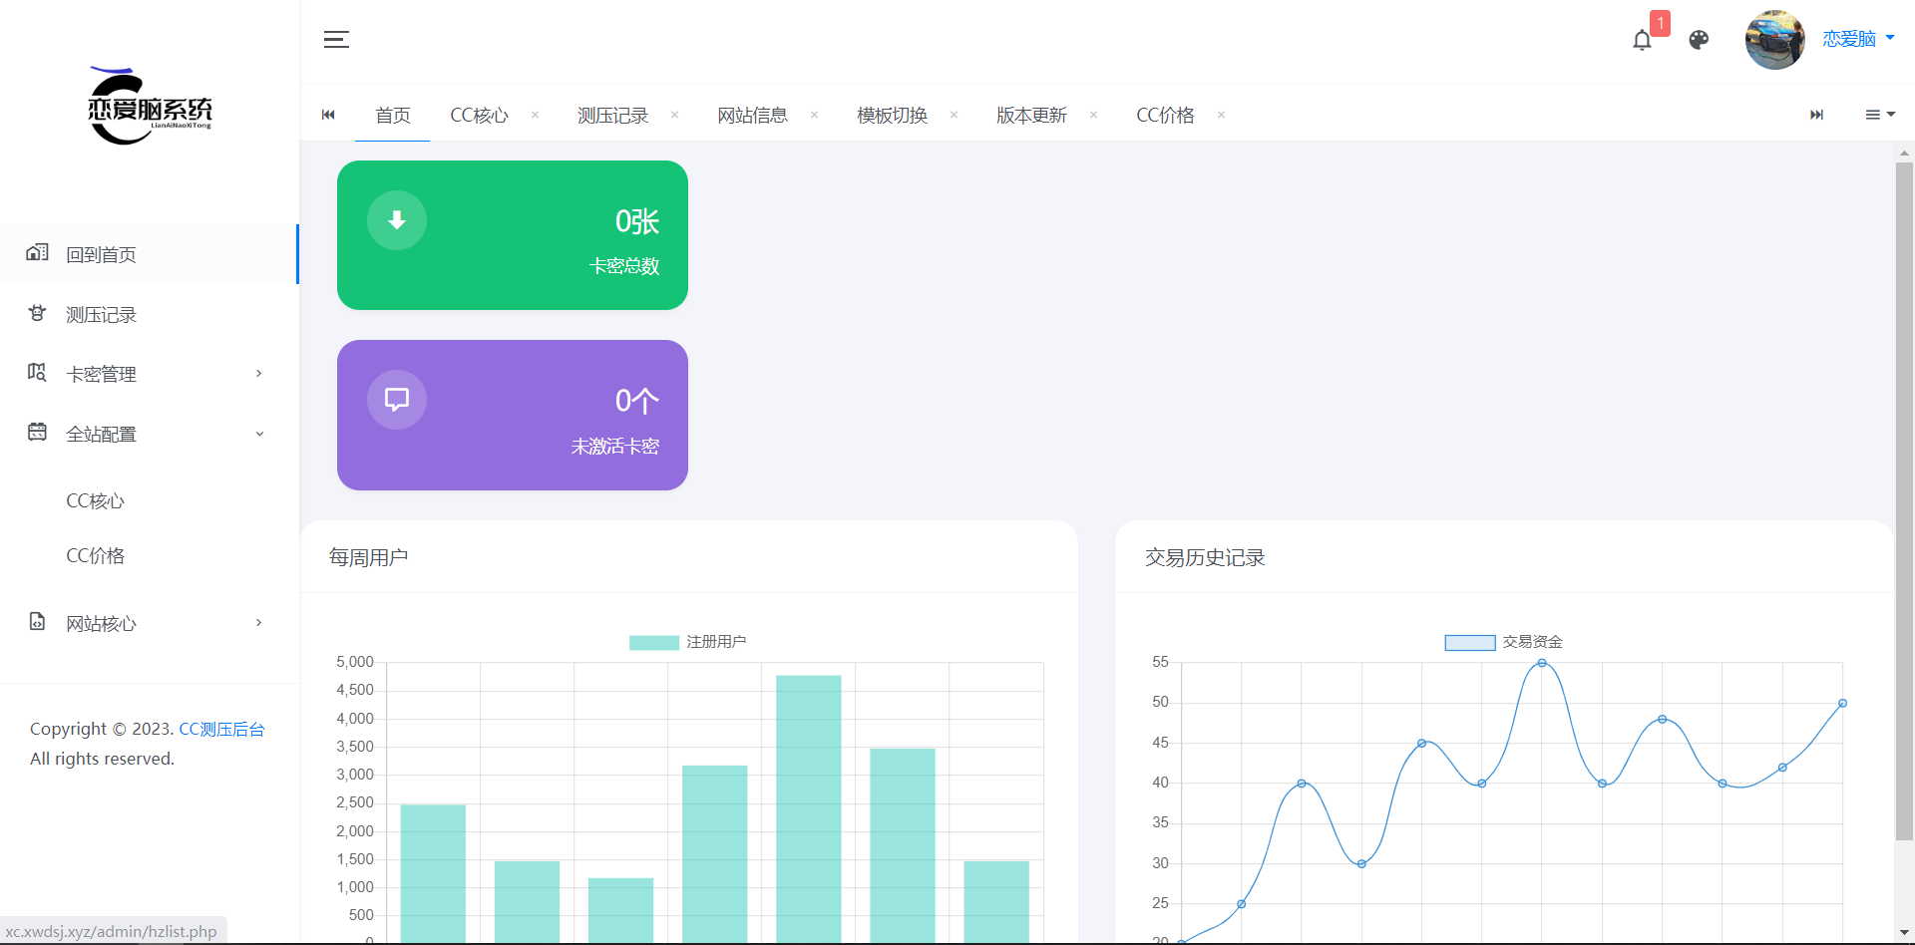Click the file icon beside 网站核心
This screenshot has width=1915, height=945.
tap(37, 621)
